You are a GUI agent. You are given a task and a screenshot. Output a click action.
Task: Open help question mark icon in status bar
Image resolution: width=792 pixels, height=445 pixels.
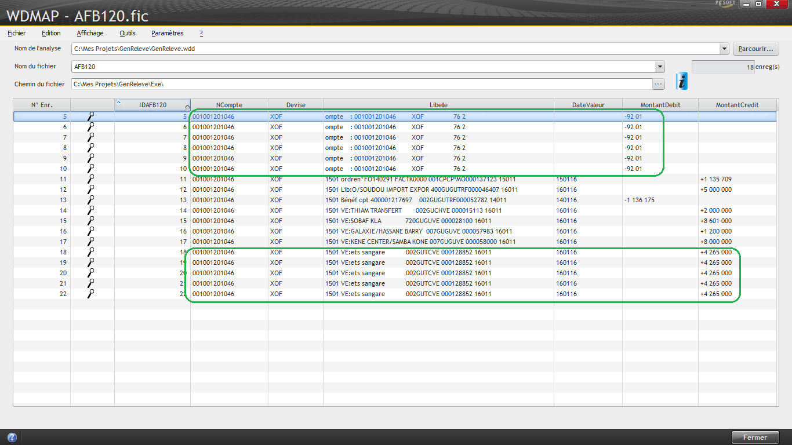(x=12, y=437)
